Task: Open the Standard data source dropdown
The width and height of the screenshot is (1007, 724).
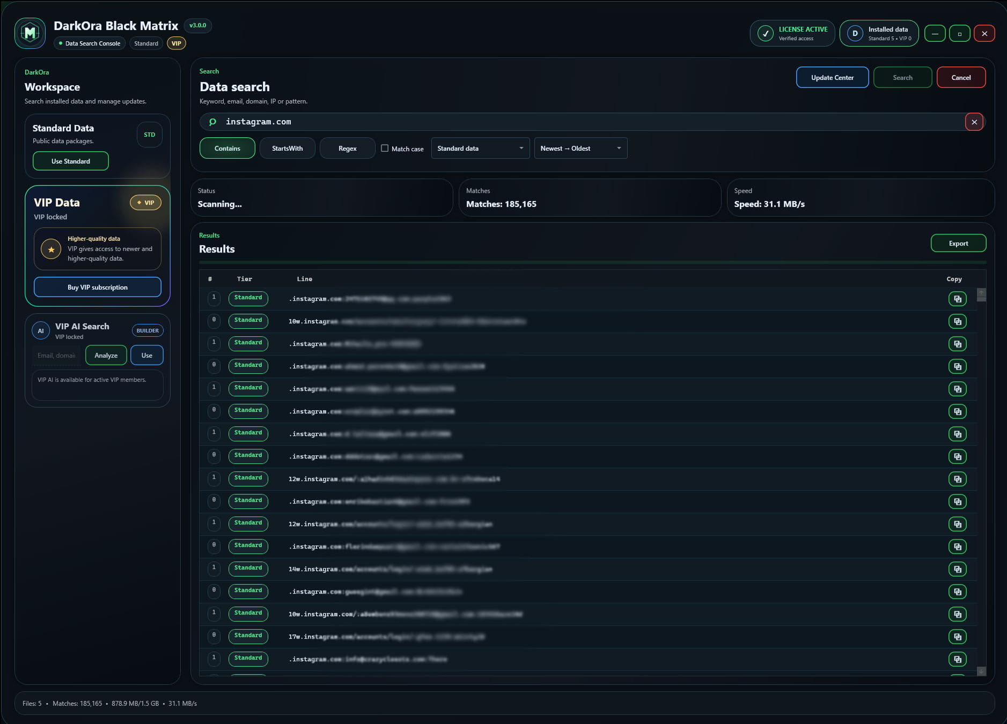Action: tap(480, 149)
